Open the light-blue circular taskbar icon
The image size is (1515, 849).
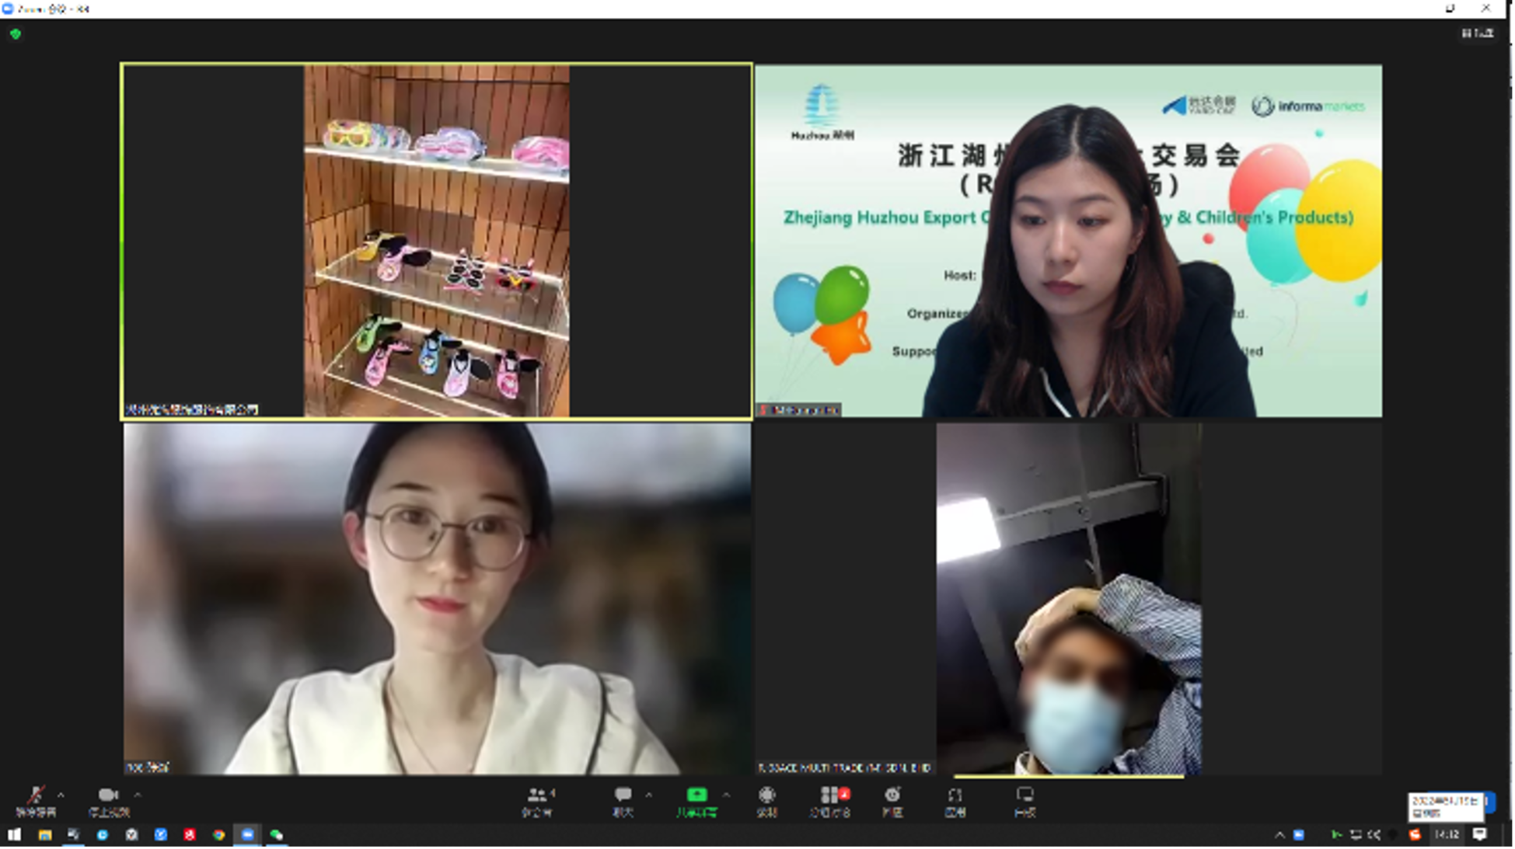pos(103,834)
